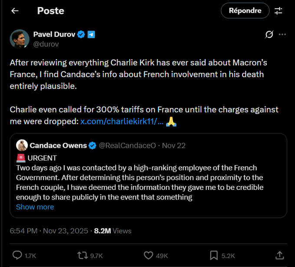Toggle the bookmark icon
Image resolution: width=295 pixels, height=267 pixels.
tap(214, 255)
